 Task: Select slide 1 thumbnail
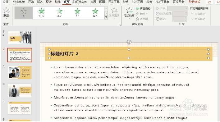(20, 37)
